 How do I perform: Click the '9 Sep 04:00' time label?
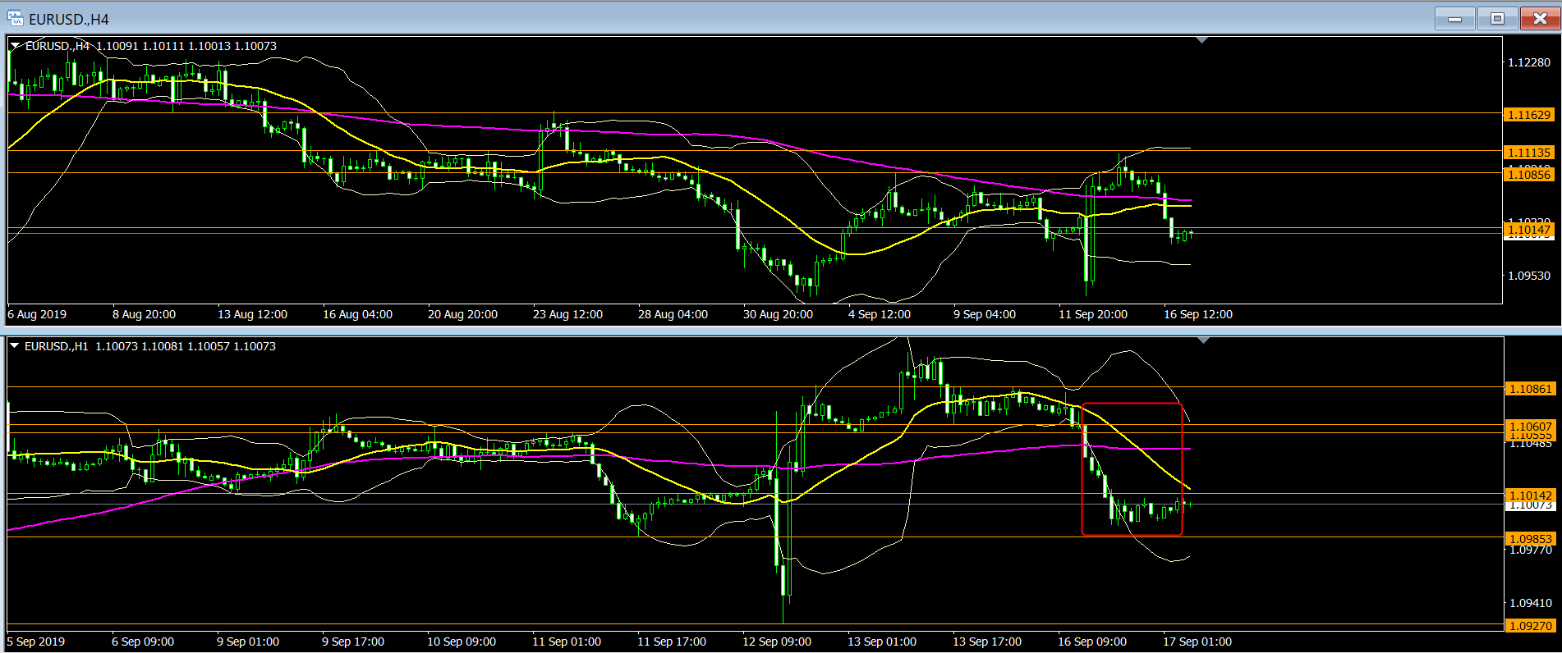tap(985, 314)
